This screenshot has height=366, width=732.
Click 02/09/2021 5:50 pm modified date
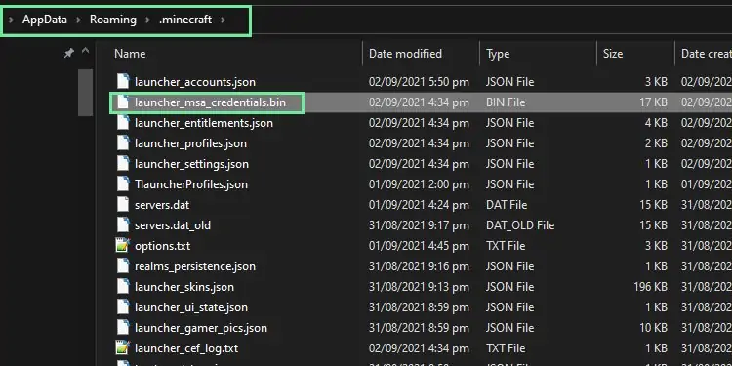coord(419,82)
